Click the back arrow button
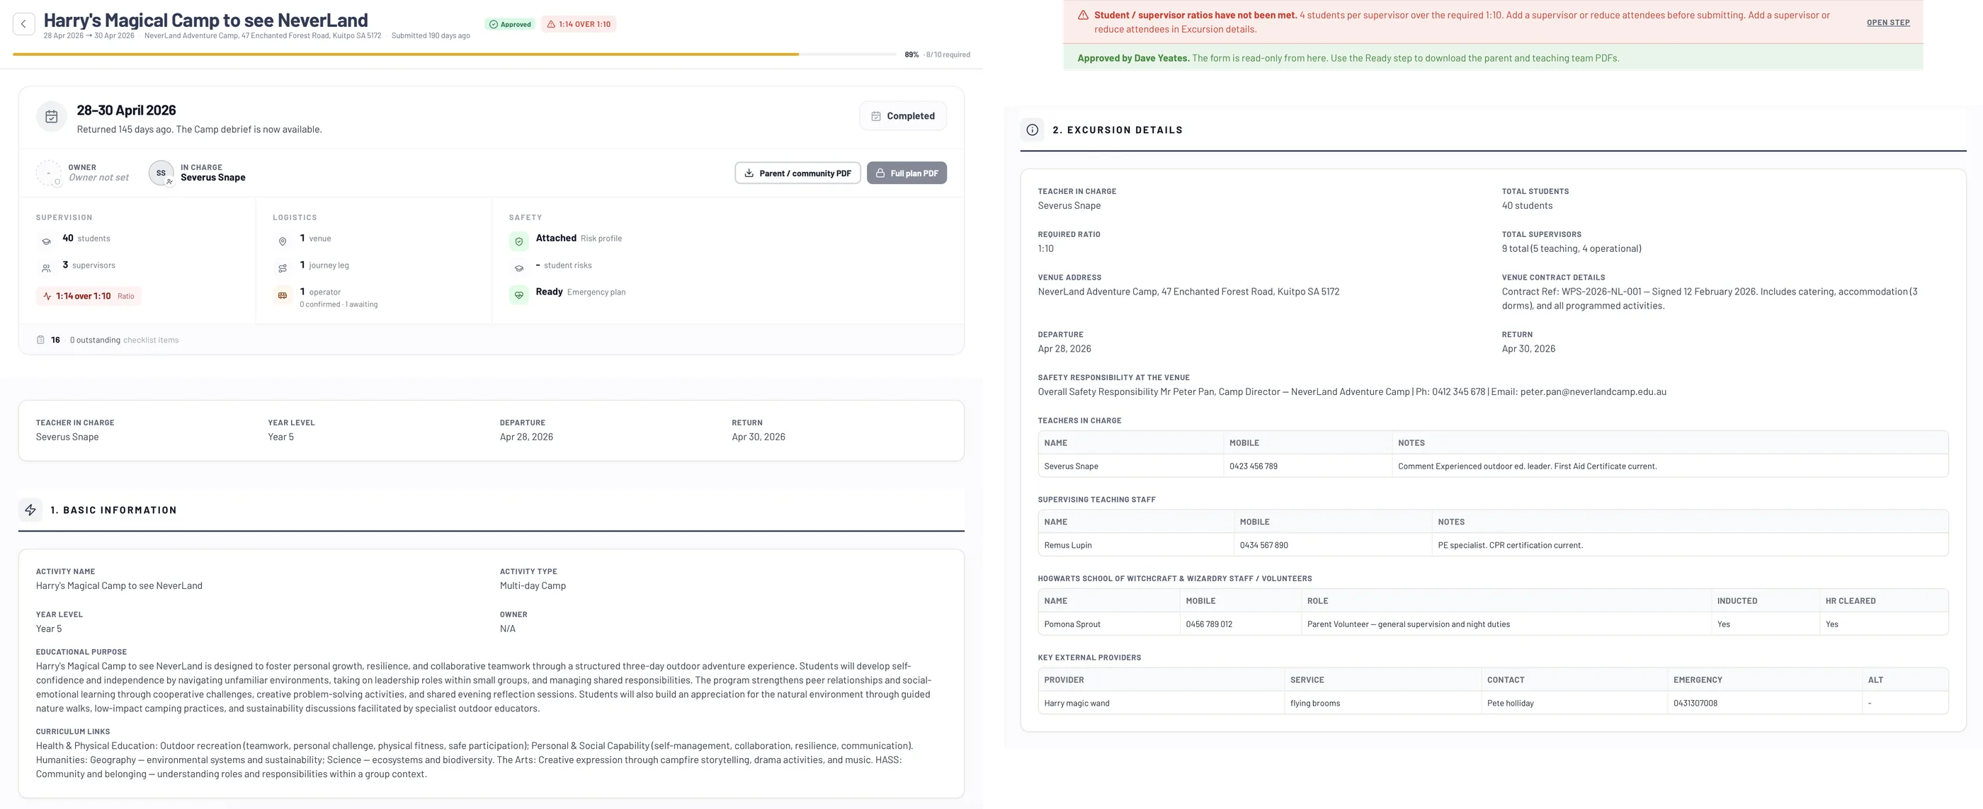This screenshot has width=1983, height=809. pos(24,24)
